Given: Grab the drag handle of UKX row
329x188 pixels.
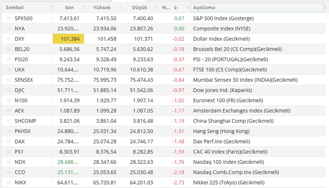Looking at the screenshot, I should point(9,70).
